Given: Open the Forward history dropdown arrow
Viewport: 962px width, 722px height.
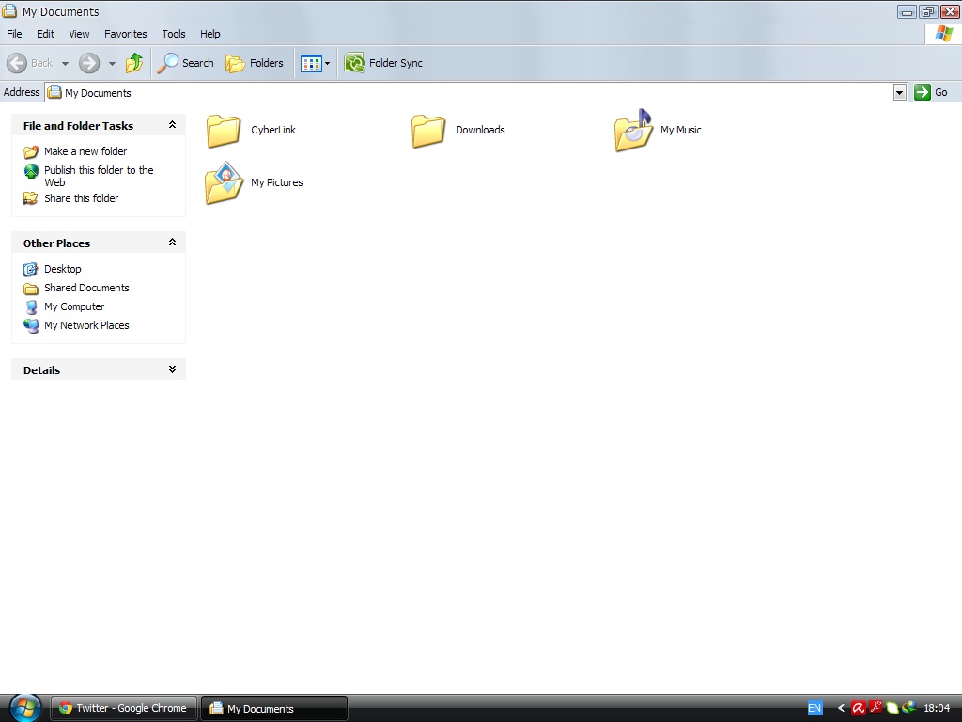Looking at the screenshot, I should tap(112, 63).
